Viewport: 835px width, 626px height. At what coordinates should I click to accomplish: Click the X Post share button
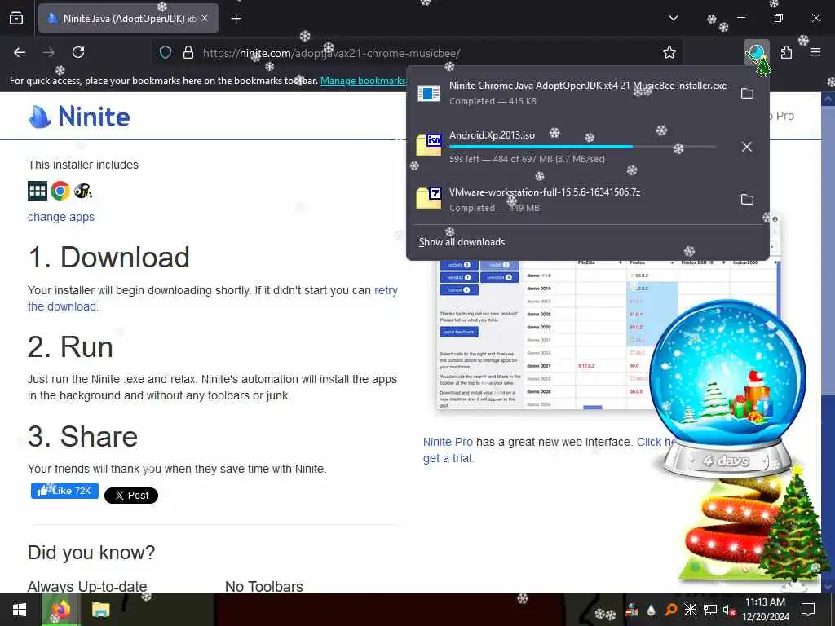pos(131,496)
